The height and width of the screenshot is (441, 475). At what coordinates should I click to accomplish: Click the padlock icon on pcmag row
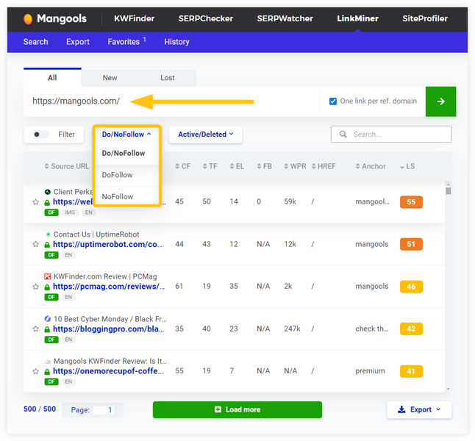tap(47, 287)
